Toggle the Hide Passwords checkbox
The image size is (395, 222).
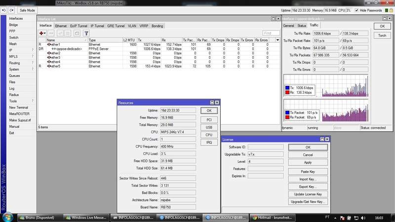356,10
